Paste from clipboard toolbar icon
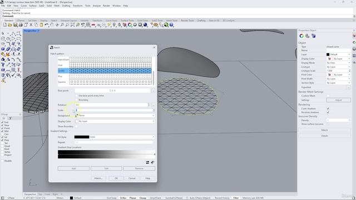Image resolution: width=356 pixels, height=200 pixels. click(41, 24)
